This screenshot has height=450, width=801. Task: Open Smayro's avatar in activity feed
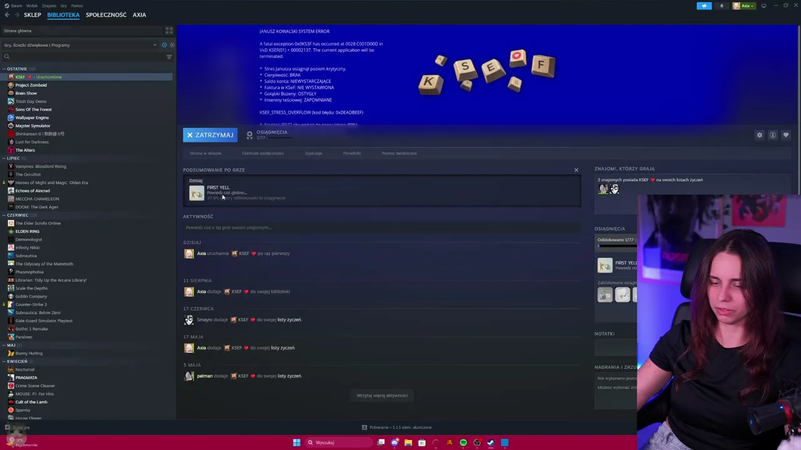[x=189, y=320]
